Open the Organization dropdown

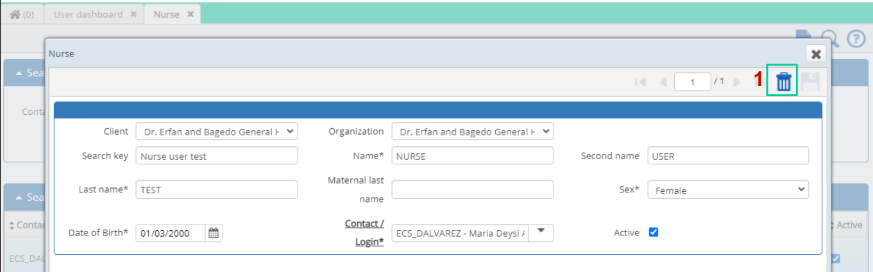pyautogui.click(x=473, y=132)
